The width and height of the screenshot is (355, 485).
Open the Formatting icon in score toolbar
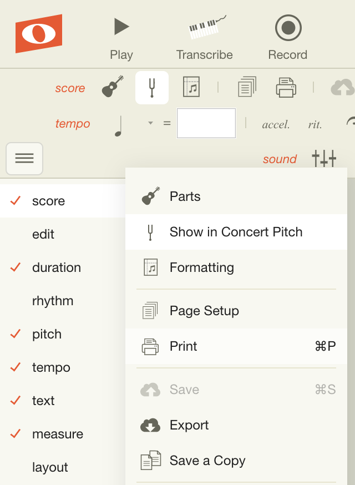pos(191,87)
